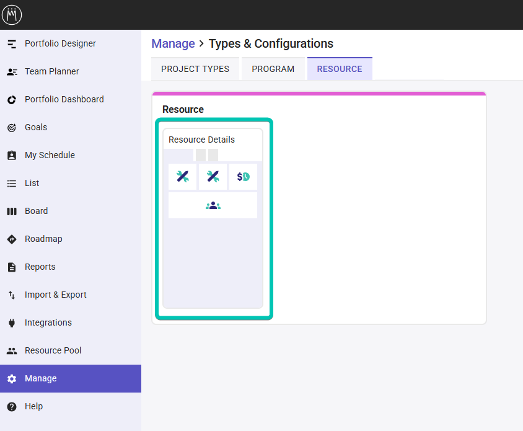Click the crown logo in top bar

(12, 15)
